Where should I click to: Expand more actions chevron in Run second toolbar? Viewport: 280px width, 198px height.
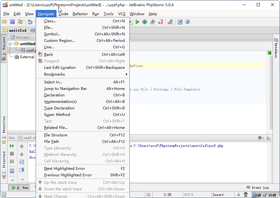pos(22,179)
